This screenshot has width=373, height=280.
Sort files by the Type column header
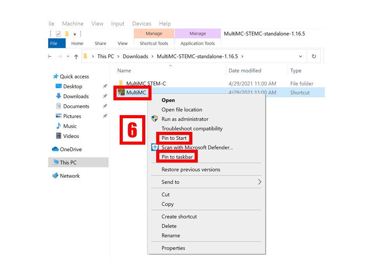(296, 71)
